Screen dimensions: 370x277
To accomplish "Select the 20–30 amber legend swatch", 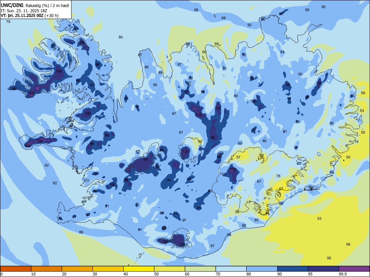I will pos(77,269).
